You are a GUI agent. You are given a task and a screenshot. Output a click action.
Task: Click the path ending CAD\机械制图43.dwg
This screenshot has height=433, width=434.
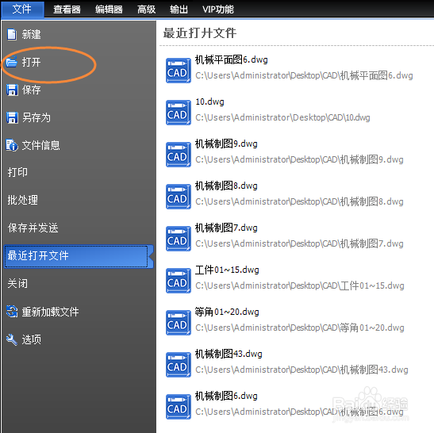[x=301, y=370]
